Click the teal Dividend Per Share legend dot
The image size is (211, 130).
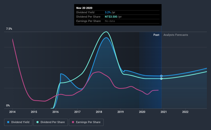click(x=38, y=122)
